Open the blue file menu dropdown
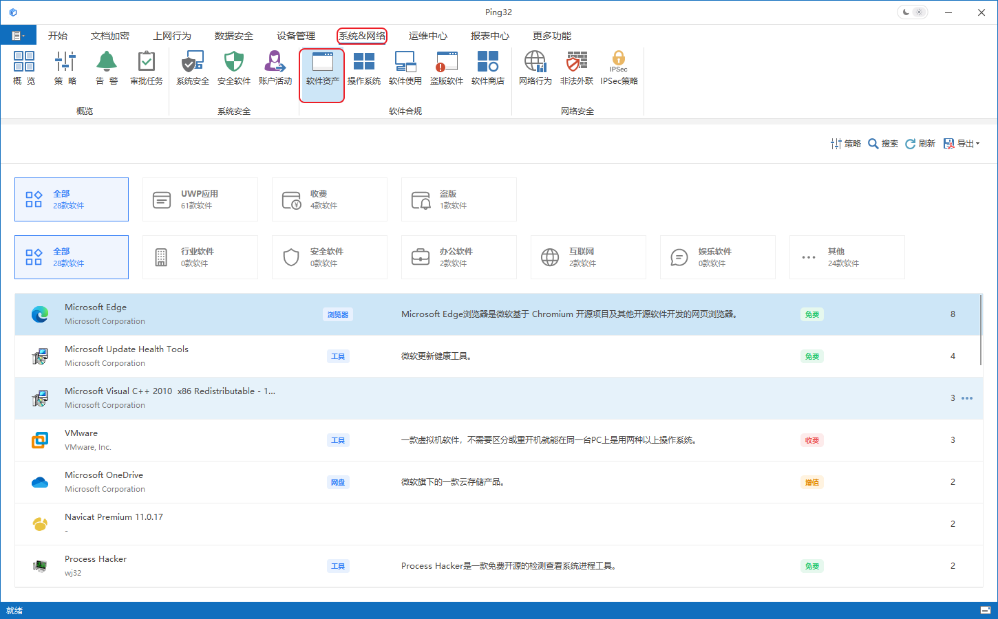This screenshot has width=998, height=619. pyautogui.click(x=19, y=35)
